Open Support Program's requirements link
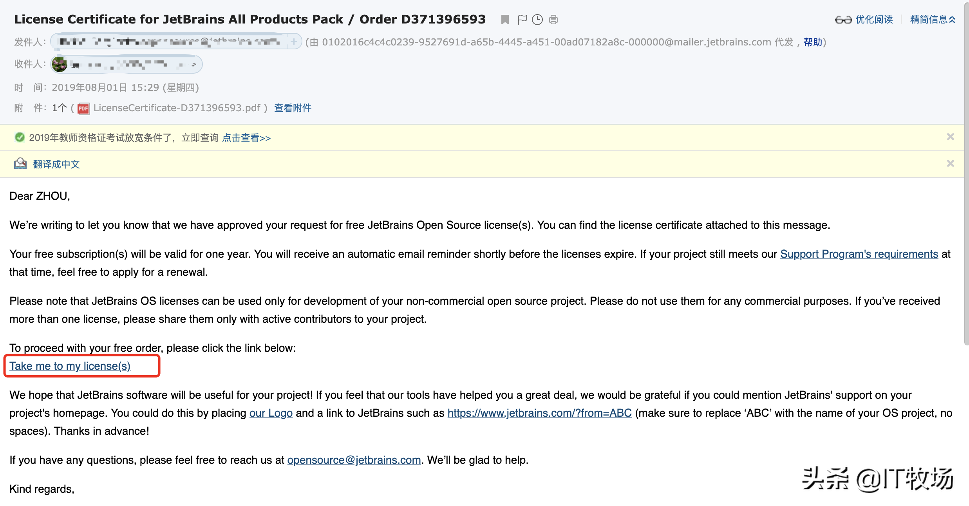The width and height of the screenshot is (969, 506). tap(859, 254)
